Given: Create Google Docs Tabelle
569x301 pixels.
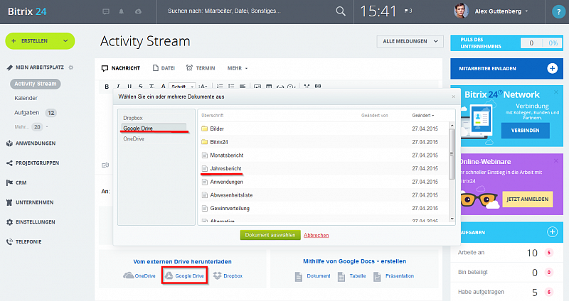Looking at the screenshot, I should [351, 276].
